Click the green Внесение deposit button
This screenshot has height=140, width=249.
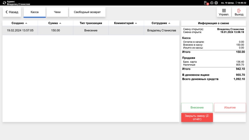197,107
